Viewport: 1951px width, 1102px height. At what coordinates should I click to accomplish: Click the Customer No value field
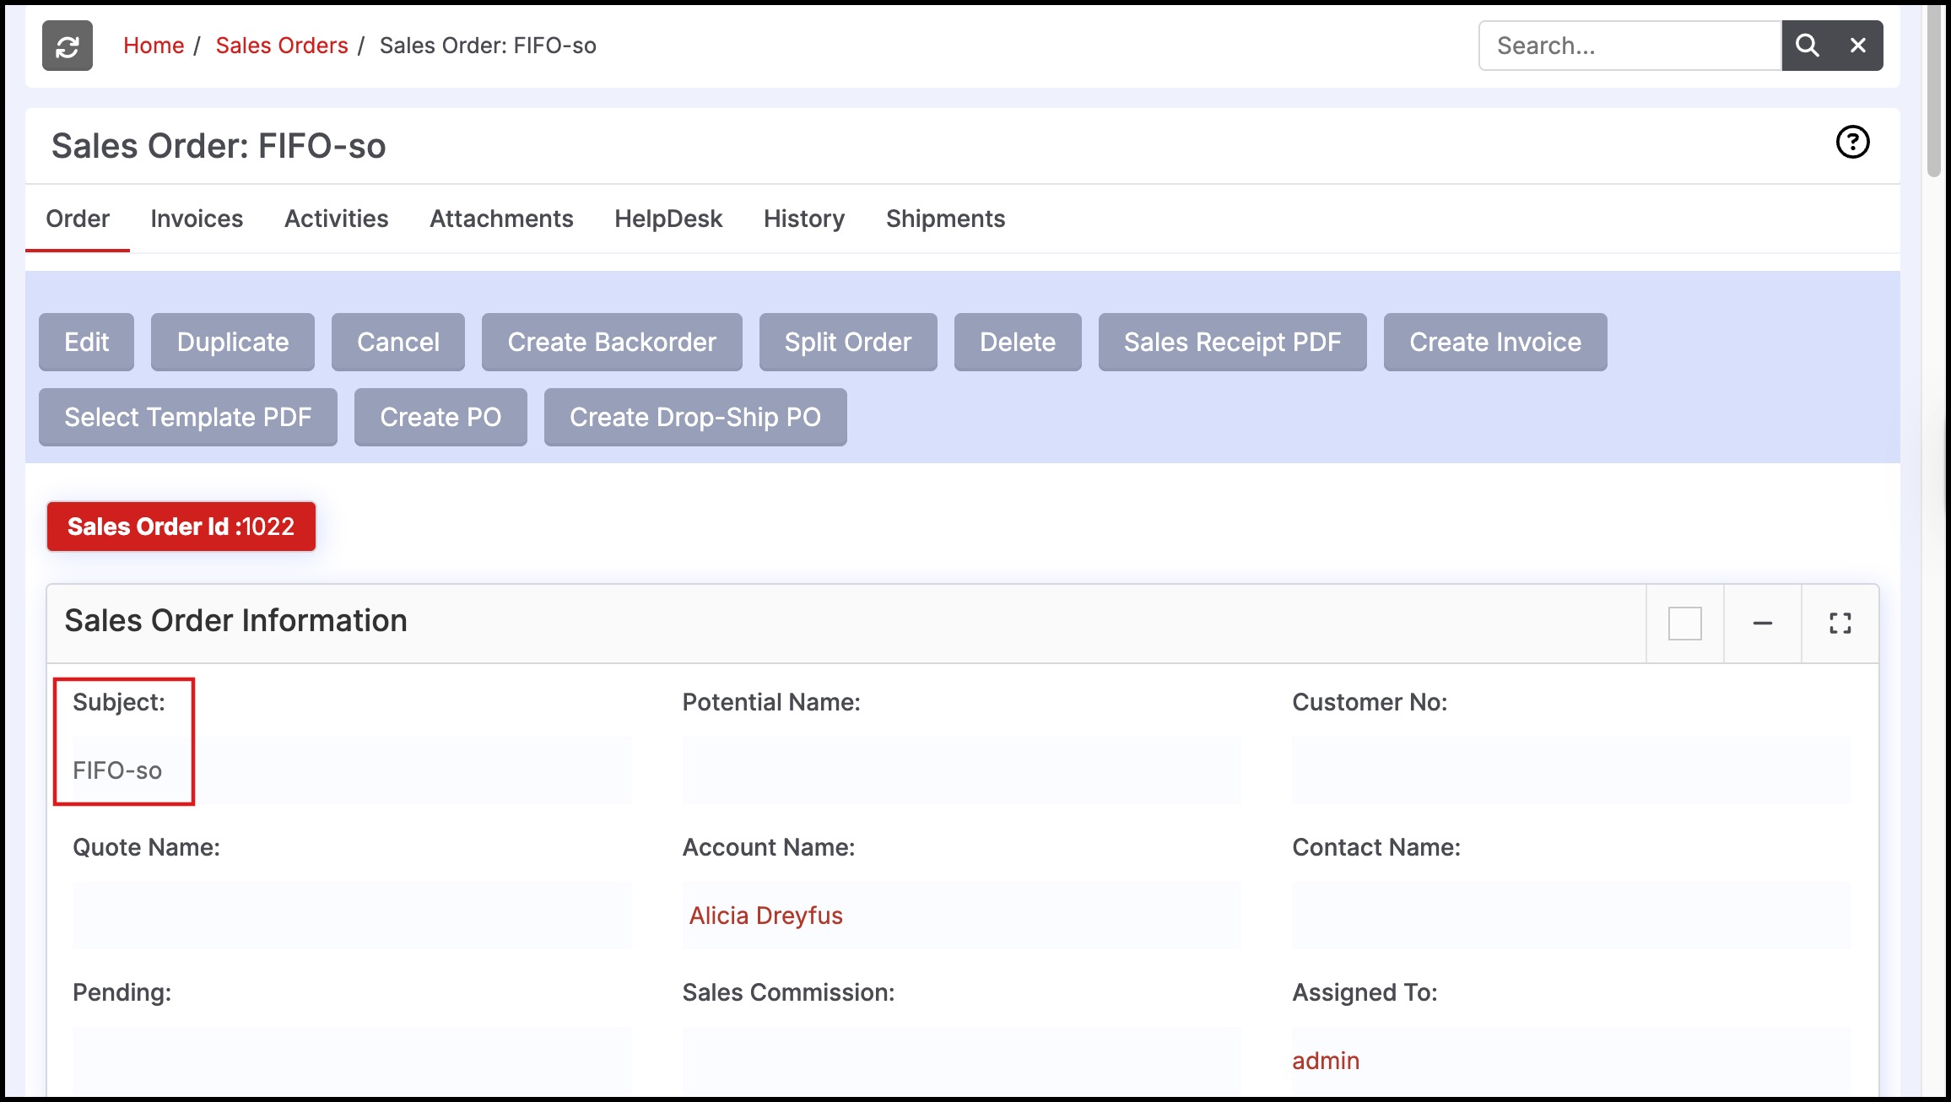click(1571, 770)
